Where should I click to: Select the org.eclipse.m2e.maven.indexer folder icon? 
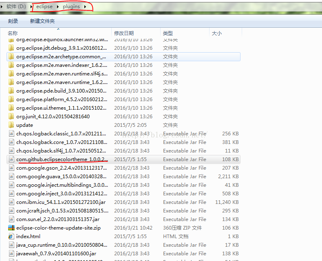click(x=11, y=65)
